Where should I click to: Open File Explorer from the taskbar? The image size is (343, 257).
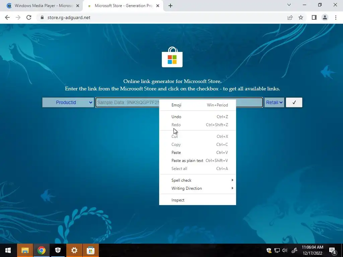[x=25, y=250]
